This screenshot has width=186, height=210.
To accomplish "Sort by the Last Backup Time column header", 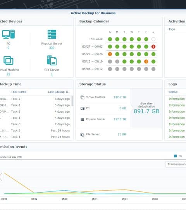I will tap(59, 92).
